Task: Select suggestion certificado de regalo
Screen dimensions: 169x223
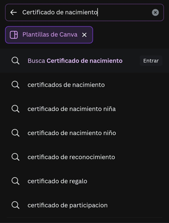Action: (84, 181)
